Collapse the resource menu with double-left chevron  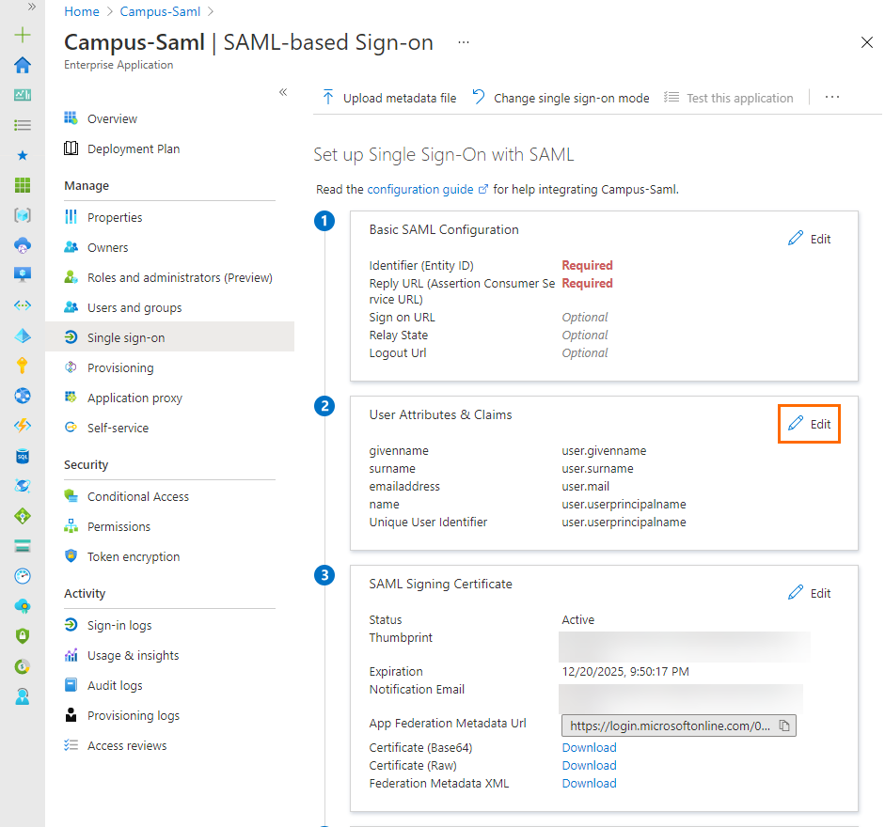(283, 92)
